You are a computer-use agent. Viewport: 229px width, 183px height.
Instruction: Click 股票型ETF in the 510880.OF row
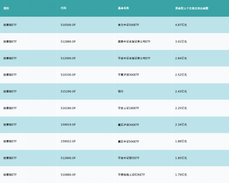[10, 175]
